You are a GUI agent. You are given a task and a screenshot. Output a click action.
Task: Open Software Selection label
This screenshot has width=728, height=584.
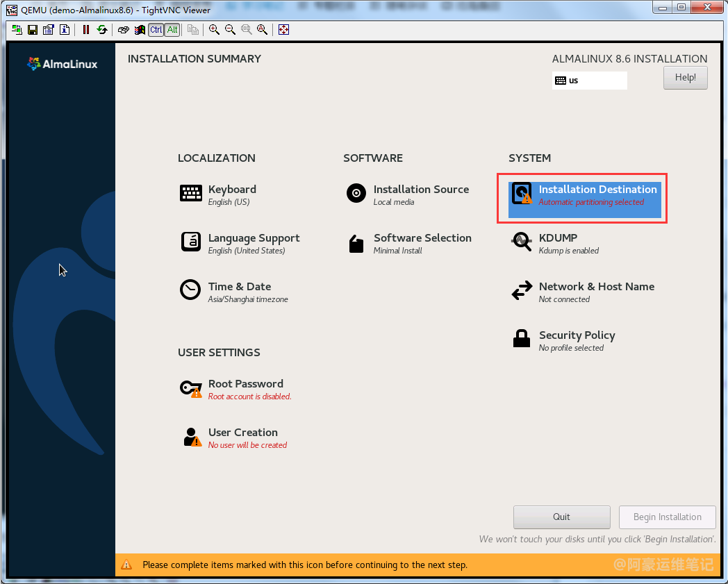[422, 237]
